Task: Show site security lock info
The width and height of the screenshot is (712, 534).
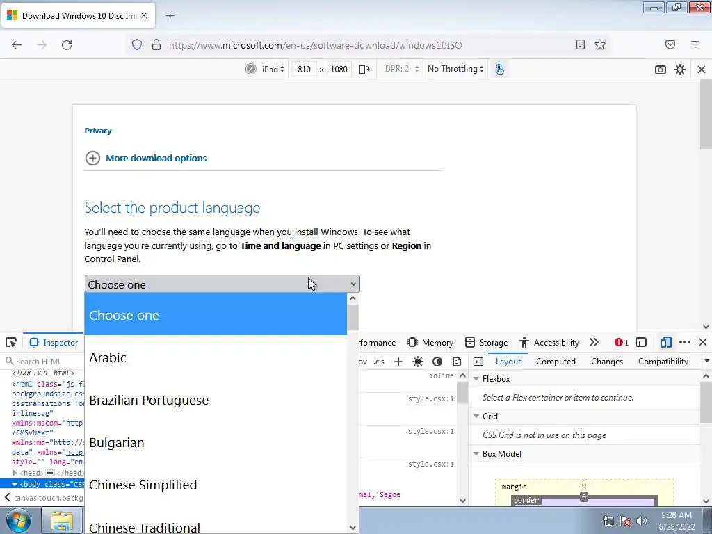Action: (156, 44)
